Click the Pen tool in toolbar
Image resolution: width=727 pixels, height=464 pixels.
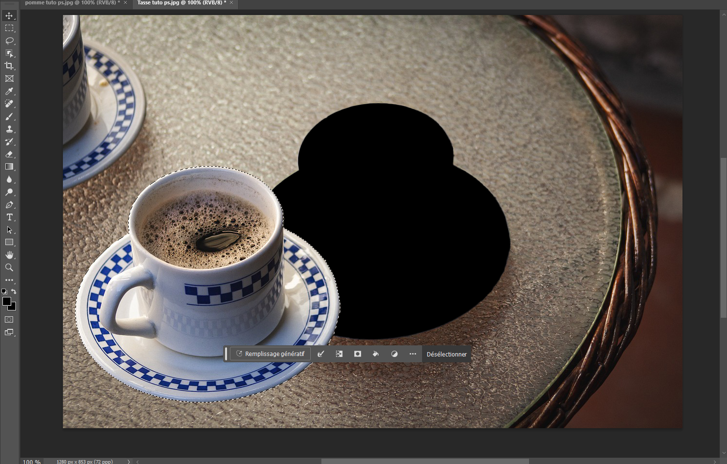(x=9, y=204)
